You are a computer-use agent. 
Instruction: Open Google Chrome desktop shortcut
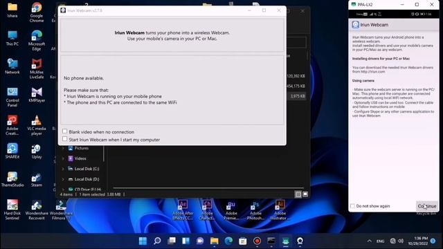point(37,12)
